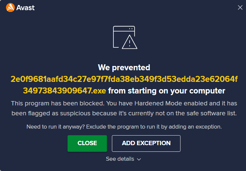Viewport: 246px width, 171px height.
Task: Click the blocked program window warning icon
Action: 125,37
